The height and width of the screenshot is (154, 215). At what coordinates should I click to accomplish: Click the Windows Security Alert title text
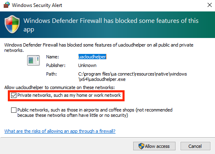37,5
